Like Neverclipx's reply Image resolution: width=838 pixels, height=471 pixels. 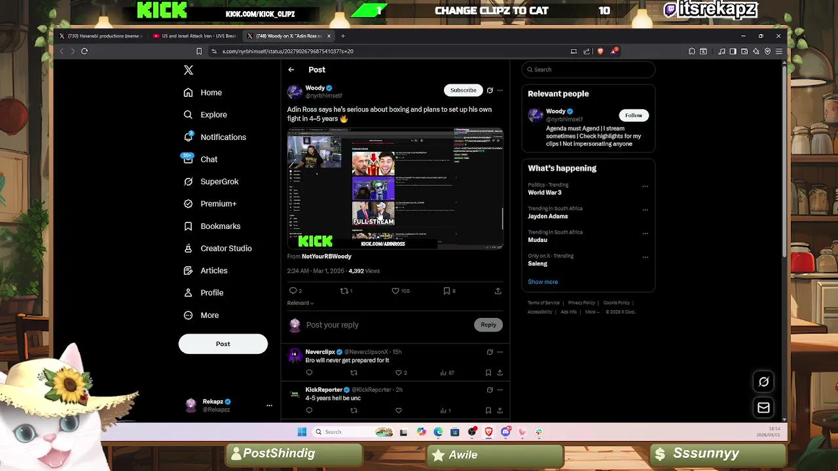click(x=398, y=373)
